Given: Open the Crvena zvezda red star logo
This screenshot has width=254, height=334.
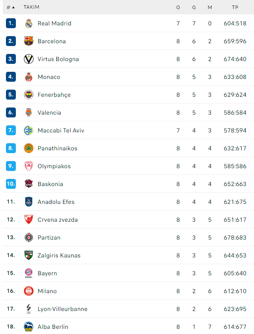Looking at the screenshot, I should pyautogui.click(x=29, y=220).
